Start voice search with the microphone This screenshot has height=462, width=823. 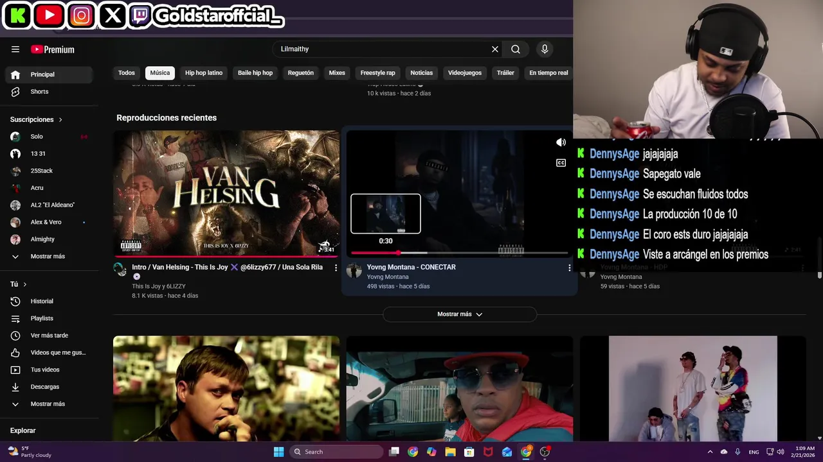[545, 49]
